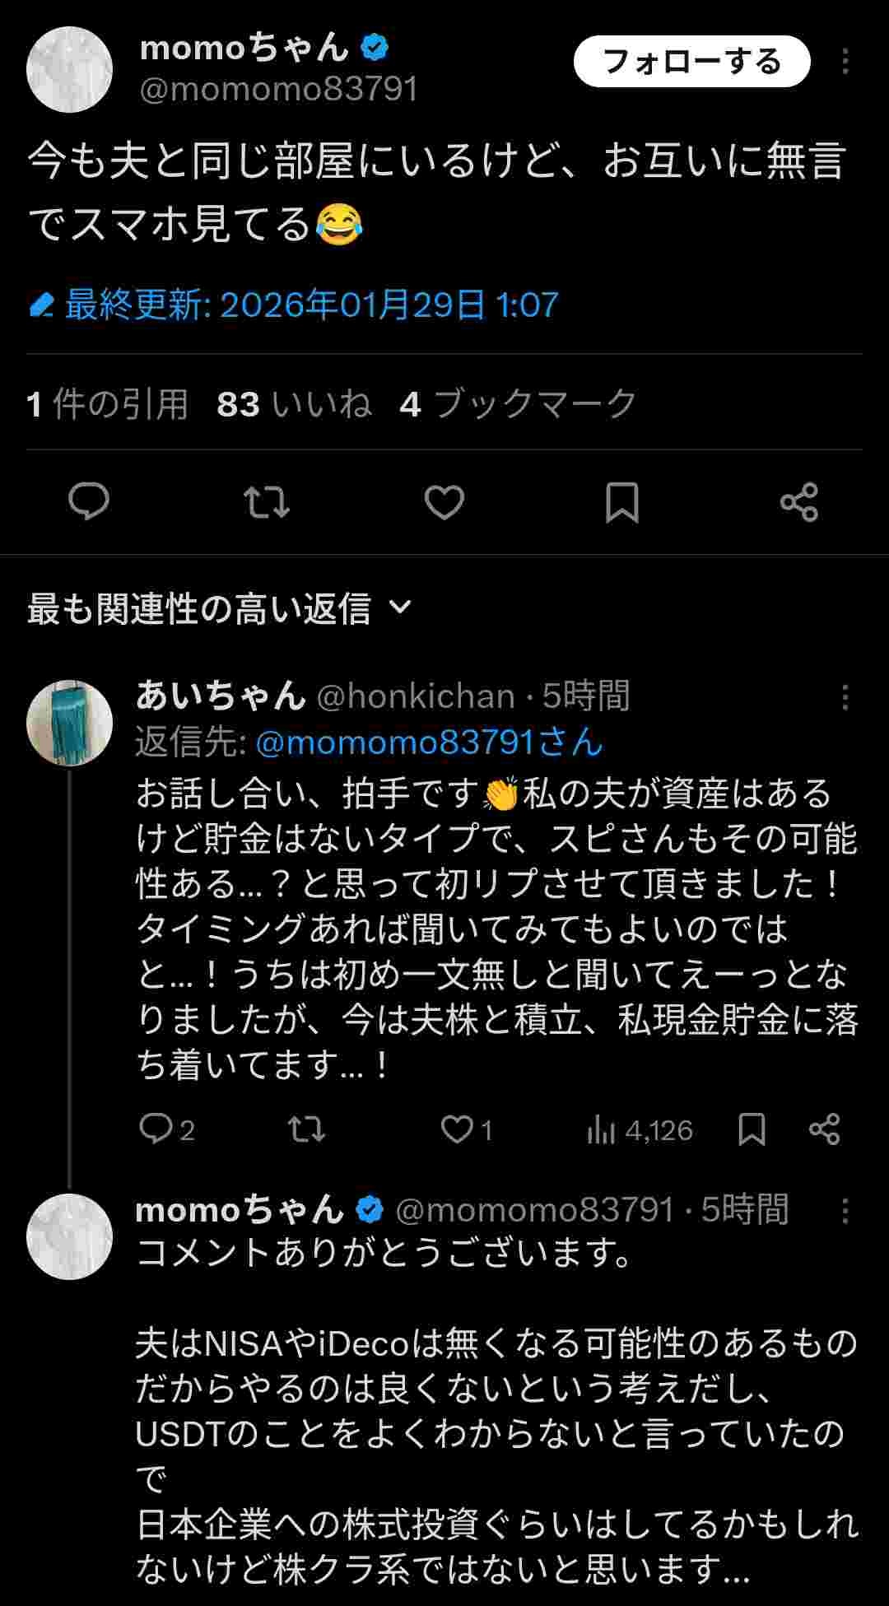View analytics for あいちゃん's reply
This screenshot has height=1606, width=889.
[639, 1130]
